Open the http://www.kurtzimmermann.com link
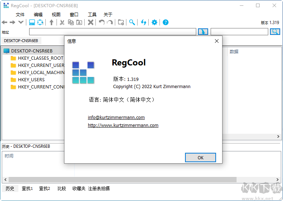 [x=123, y=125]
